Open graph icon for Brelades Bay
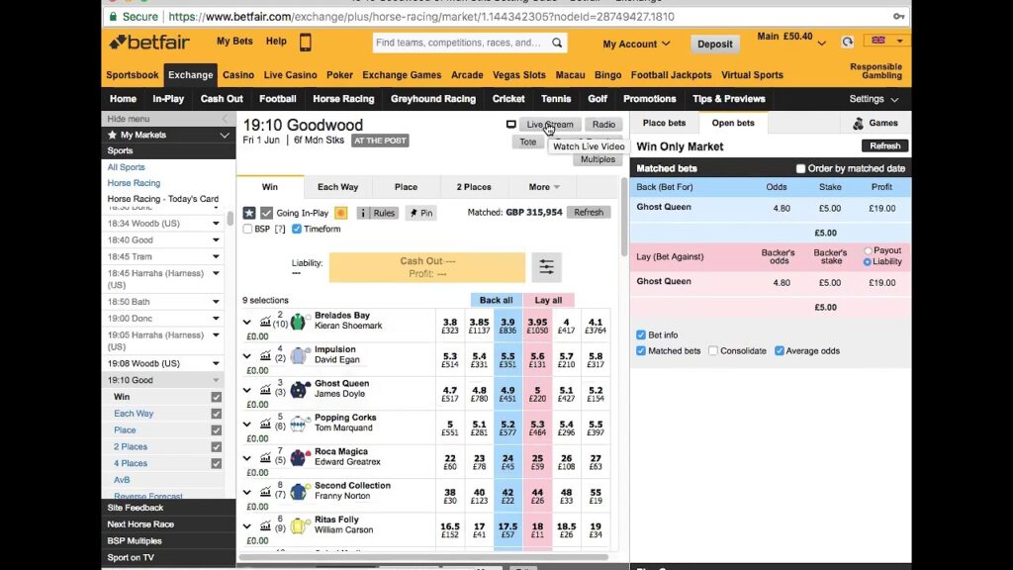Screen dimensions: 1013x570 point(265,322)
